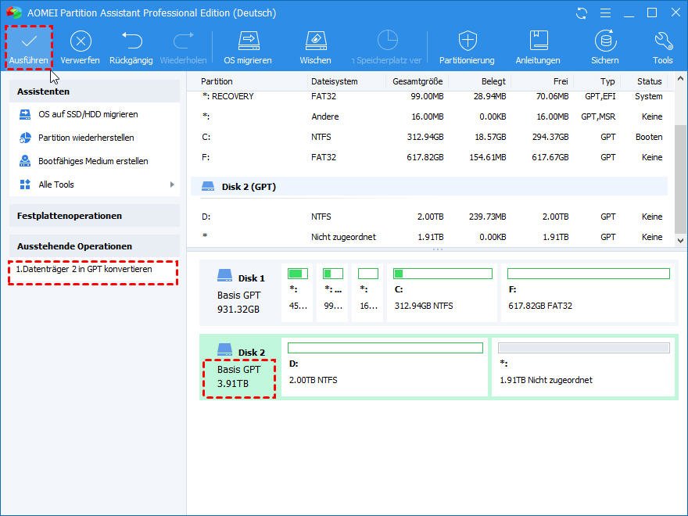The image size is (688, 516).
Task: Select the F: FAT32 partition row
Action: [429, 157]
